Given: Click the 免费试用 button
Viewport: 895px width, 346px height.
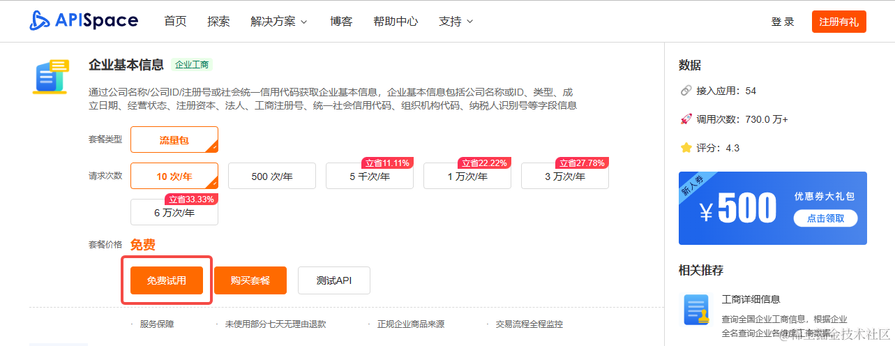Looking at the screenshot, I should click(x=167, y=280).
